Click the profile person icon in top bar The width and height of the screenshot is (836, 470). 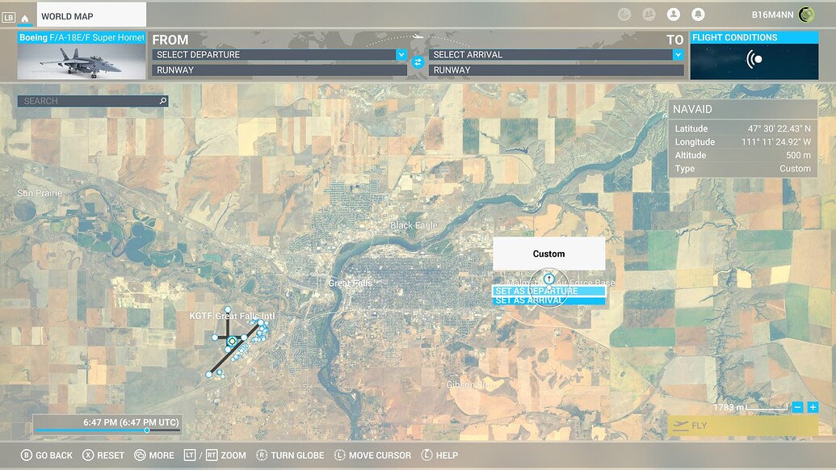click(x=674, y=14)
